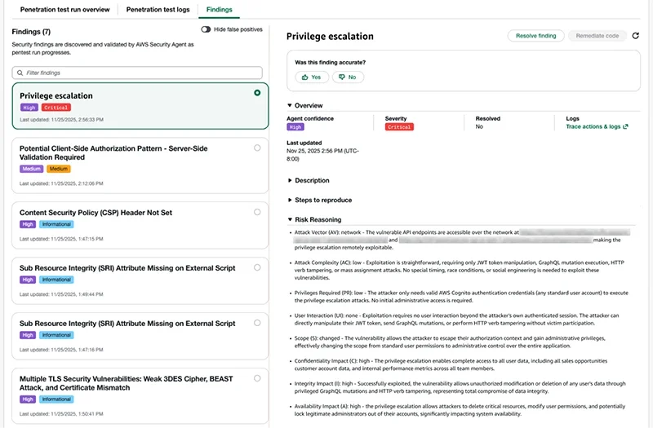Image resolution: width=653 pixels, height=428 pixels.
Task: Collapse the Overview section
Action: click(309, 105)
